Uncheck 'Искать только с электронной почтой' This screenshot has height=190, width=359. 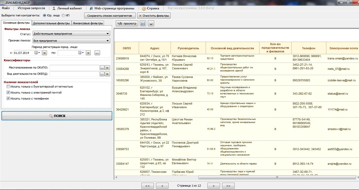point(8,93)
